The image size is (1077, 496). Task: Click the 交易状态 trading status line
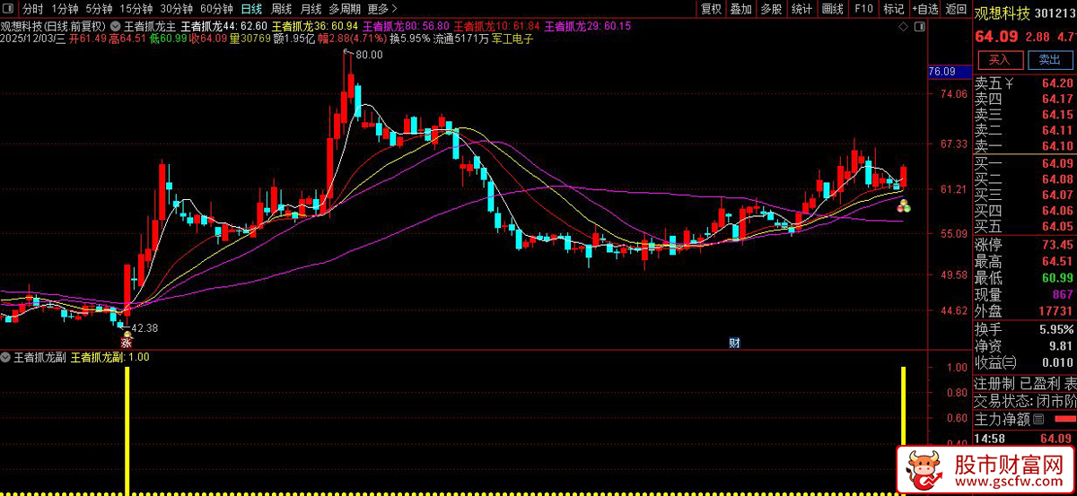pos(1025,401)
